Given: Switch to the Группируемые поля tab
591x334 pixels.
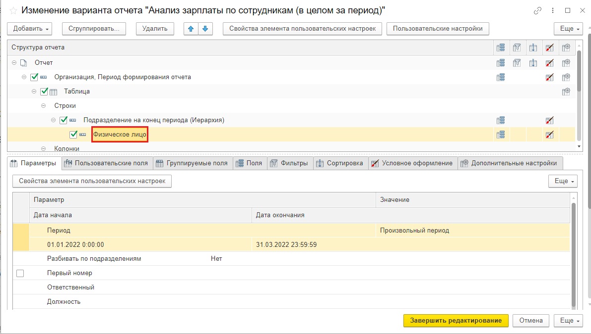Looking at the screenshot, I should (x=193, y=163).
